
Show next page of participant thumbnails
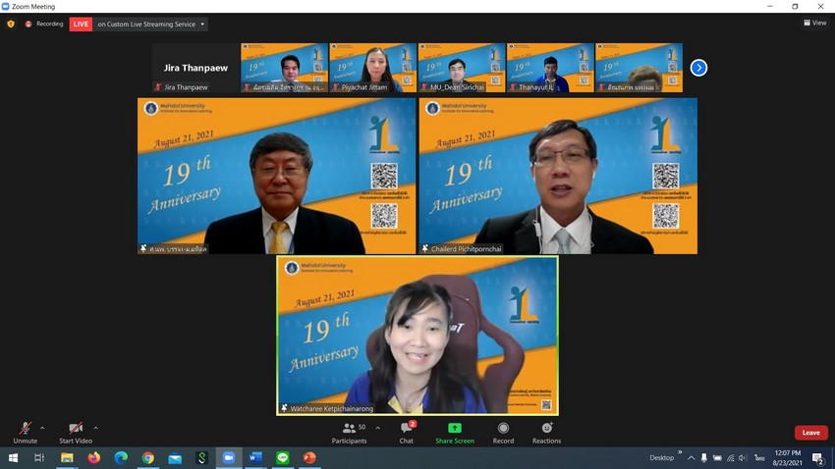[x=698, y=68]
